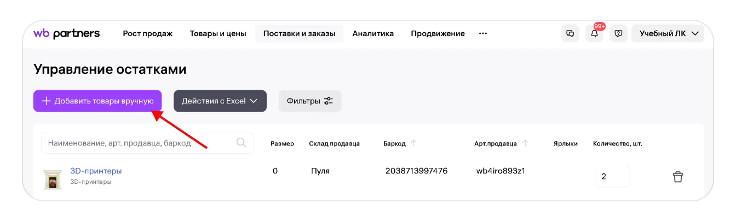Open the chat messages icon
The width and height of the screenshot is (736, 221).
(x=570, y=33)
